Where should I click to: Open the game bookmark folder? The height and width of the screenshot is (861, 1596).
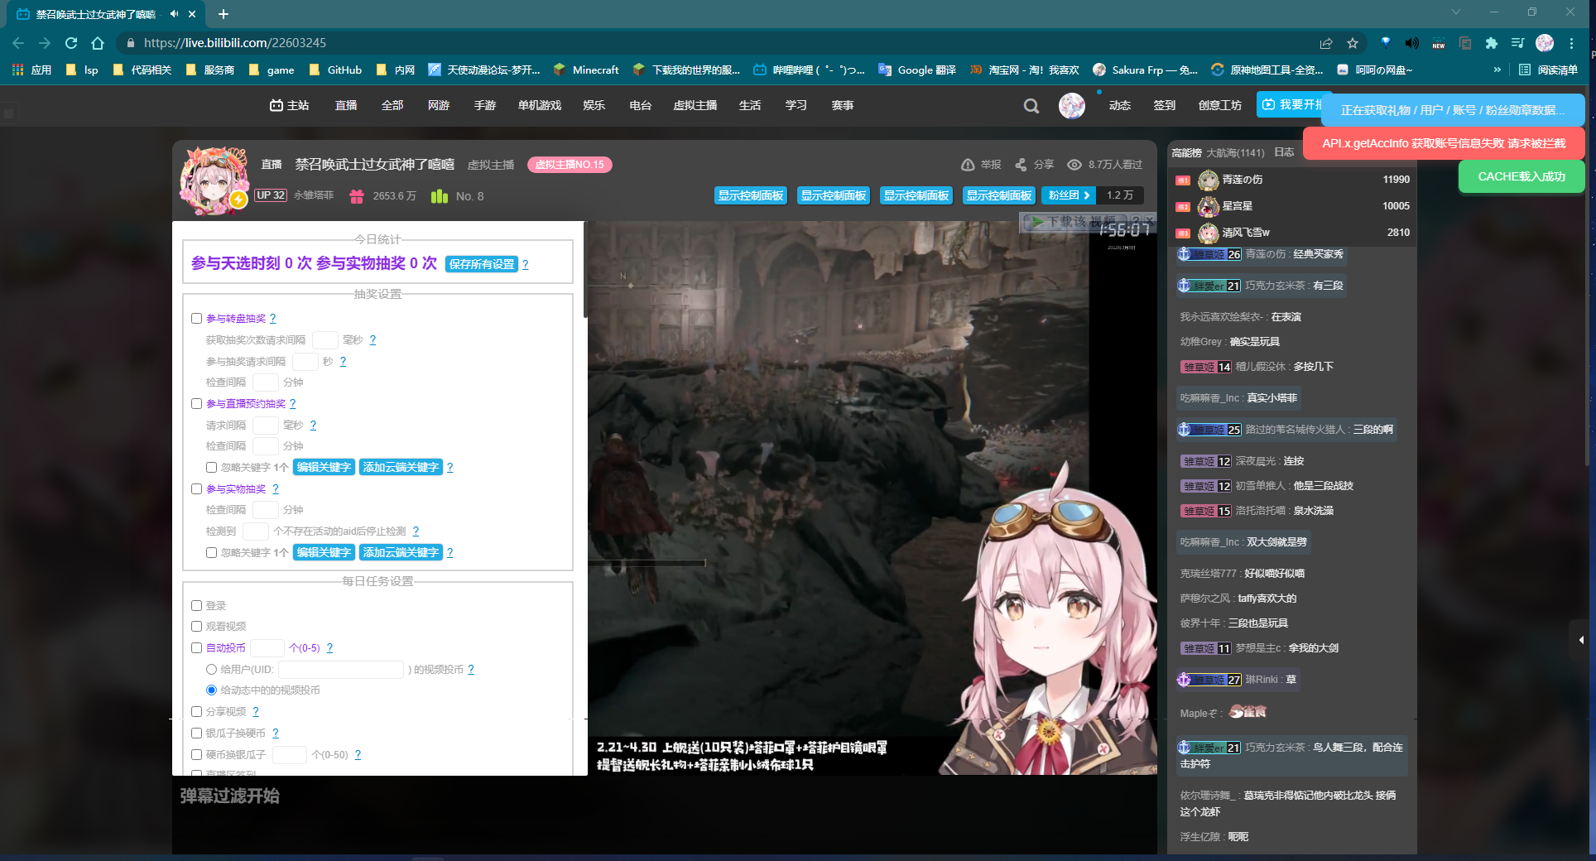[272, 70]
